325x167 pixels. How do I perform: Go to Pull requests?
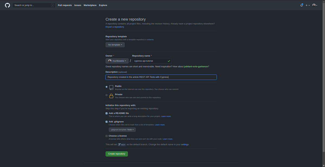[x=65, y=5]
